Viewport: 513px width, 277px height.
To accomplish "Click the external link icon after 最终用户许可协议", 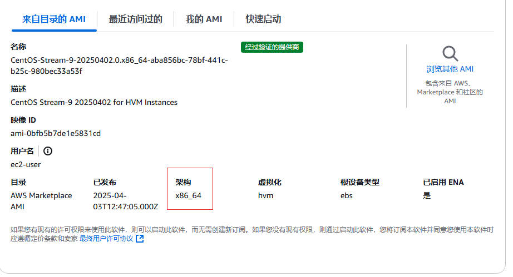I will click(140, 239).
